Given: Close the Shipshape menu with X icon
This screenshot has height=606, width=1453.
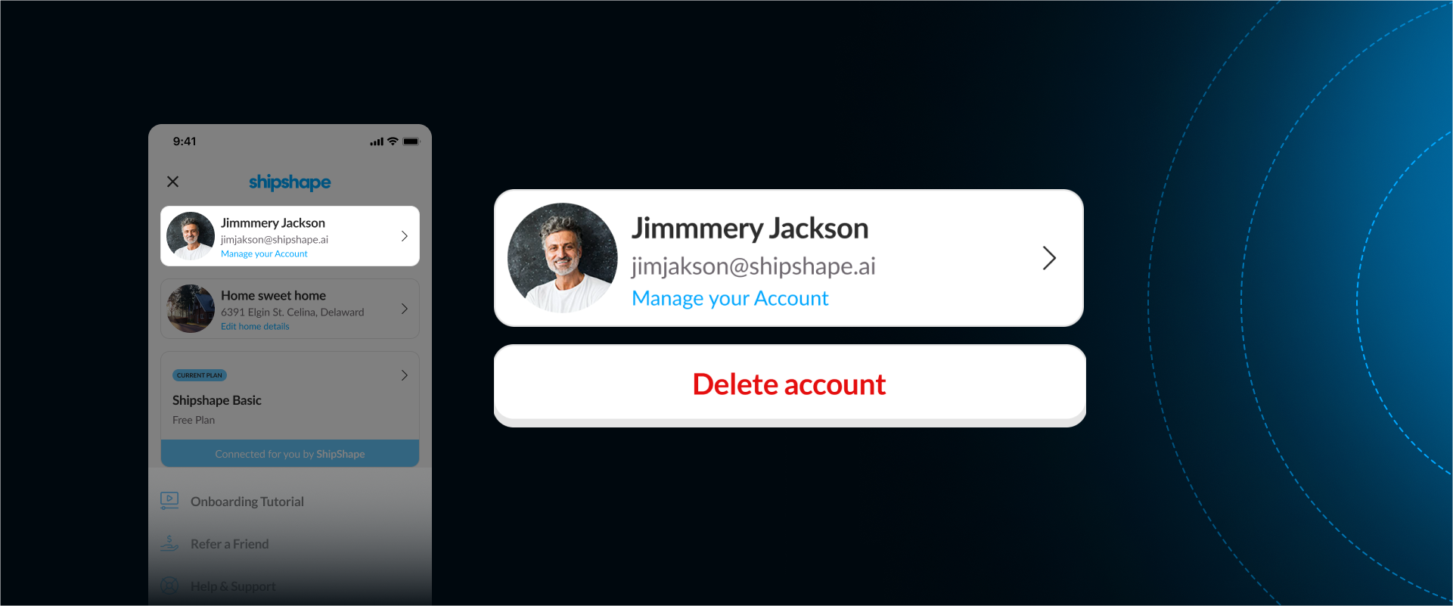Looking at the screenshot, I should (x=172, y=182).
